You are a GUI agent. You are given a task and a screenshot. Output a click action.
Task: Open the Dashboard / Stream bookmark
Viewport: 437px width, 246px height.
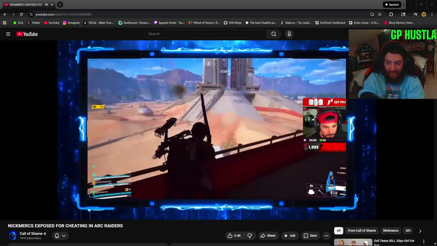tap(134, 23)
